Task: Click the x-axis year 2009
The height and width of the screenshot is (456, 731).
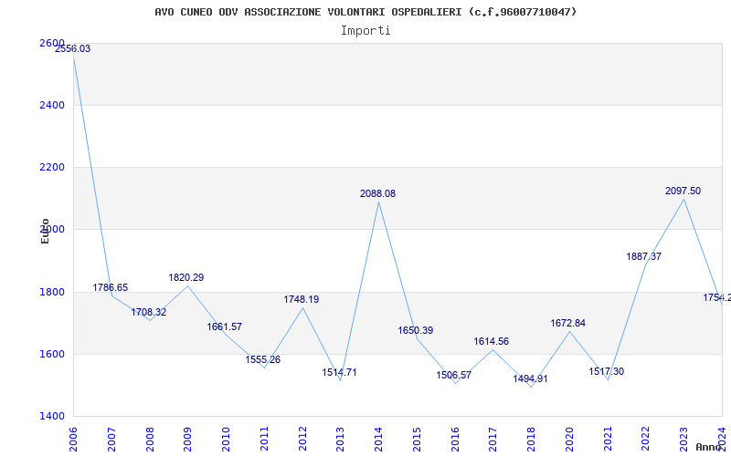Action: pos(187,440)
